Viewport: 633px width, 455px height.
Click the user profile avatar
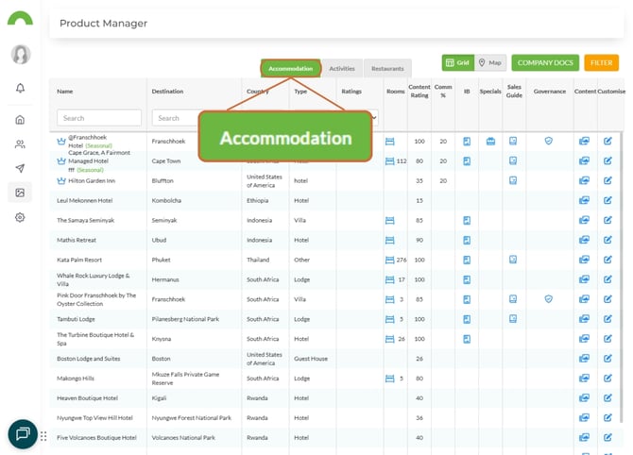pyautogui.click(x=21, y=54)
